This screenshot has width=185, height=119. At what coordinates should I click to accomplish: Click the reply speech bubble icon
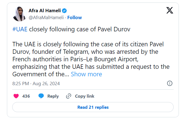pyautogui.click(x=41, y=96)
